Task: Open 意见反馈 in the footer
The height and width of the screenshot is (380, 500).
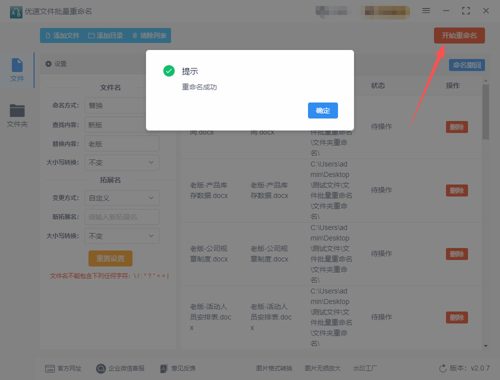Action: [x=177, y=368]
